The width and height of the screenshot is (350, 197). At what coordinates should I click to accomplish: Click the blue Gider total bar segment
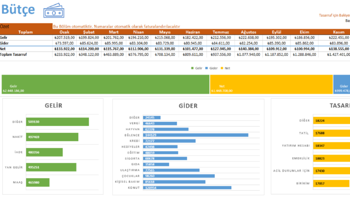(342, 84)
